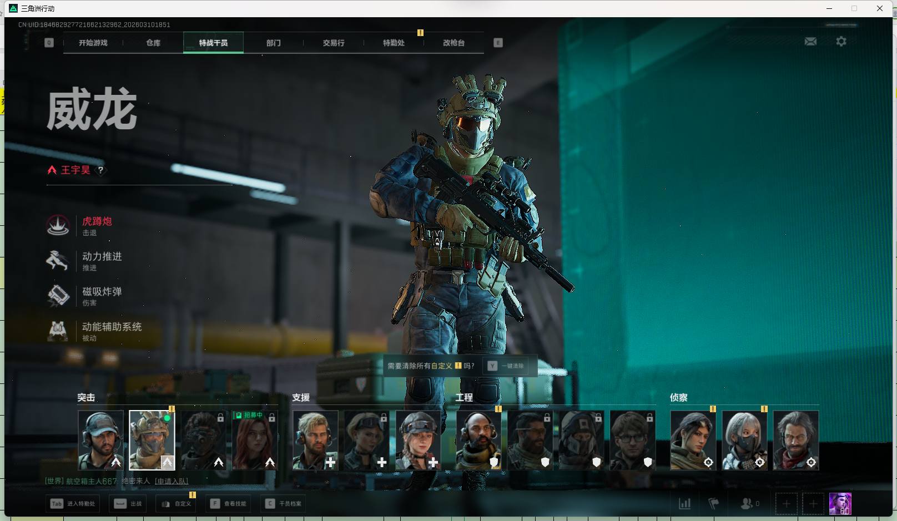Screen dimensions: 897x521
Task: Open the statistics bar chart icon
Action: coord(685,504)
